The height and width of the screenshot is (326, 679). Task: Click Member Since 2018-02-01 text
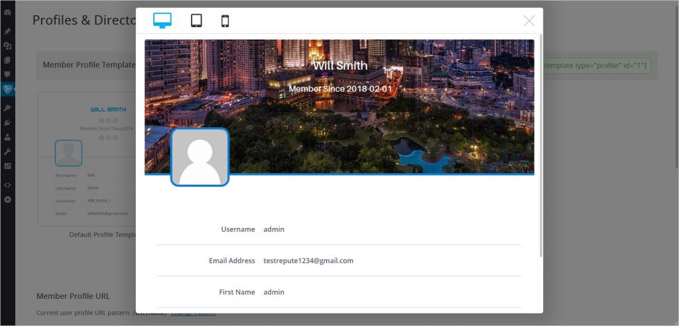tap(340, 89)
